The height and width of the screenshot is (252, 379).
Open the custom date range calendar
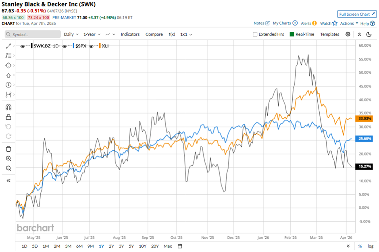pyautogui.click(x=180, y=246)
